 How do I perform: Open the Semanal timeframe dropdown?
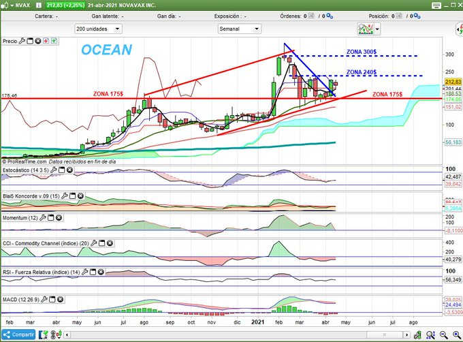tap(240, 29)
